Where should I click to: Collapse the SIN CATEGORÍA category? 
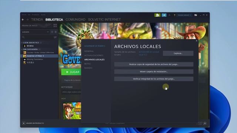(x=22, y=49)
